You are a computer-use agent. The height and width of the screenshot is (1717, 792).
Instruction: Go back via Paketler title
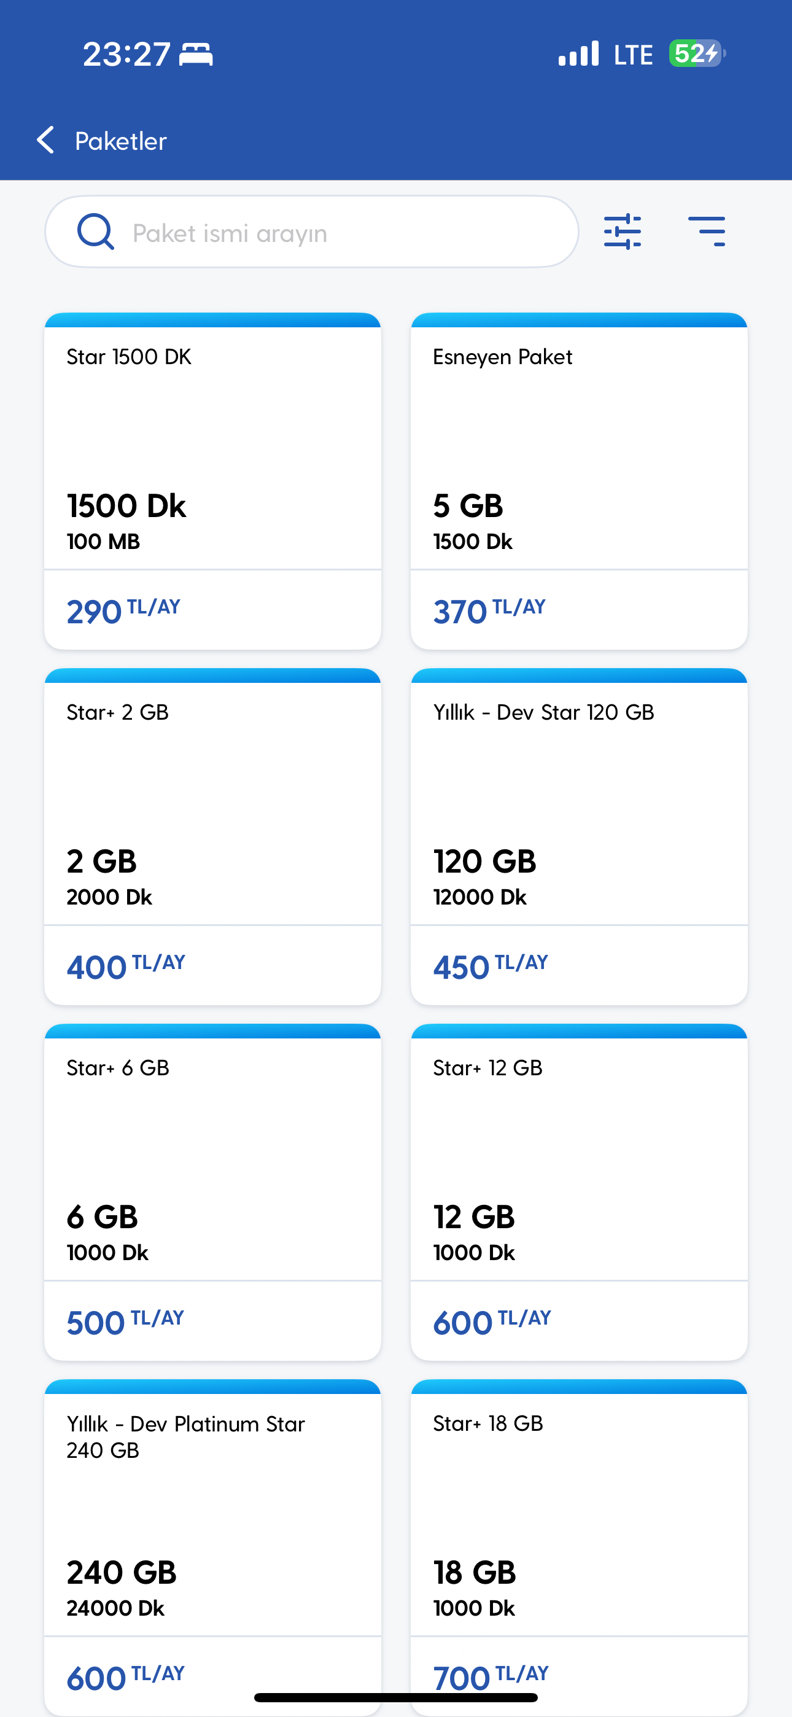coord(121,141)
